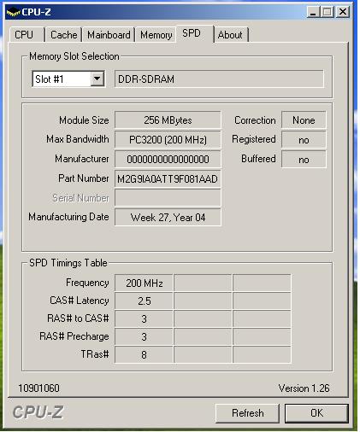Click the RAS# Precharge value cell
The width and height of the screenshot is (360, 432).
(144, 336)
